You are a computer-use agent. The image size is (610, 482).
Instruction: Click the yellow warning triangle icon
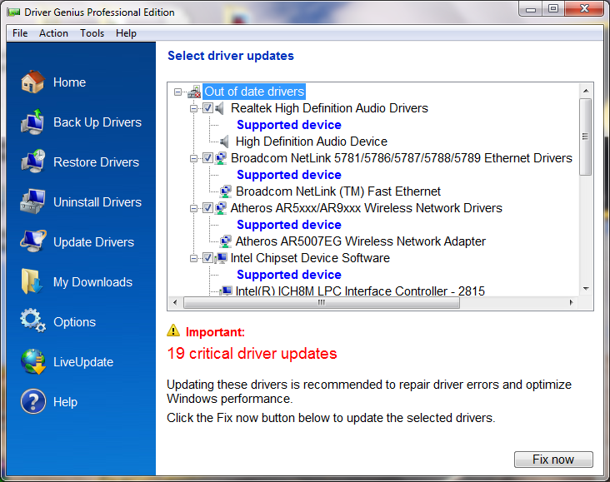(x=173, y=330)
